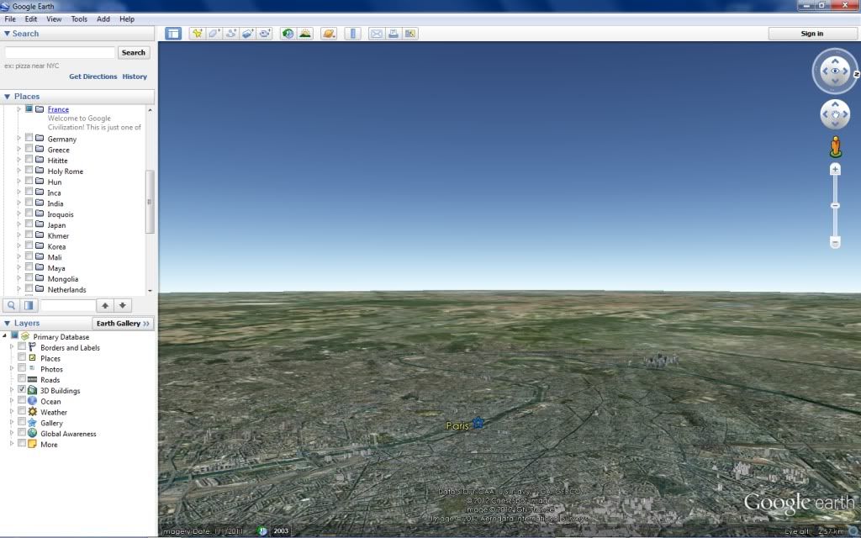This screenshot has height=538, width=861.
Task: Check the Japan folder checkbox
Action: 29,224
